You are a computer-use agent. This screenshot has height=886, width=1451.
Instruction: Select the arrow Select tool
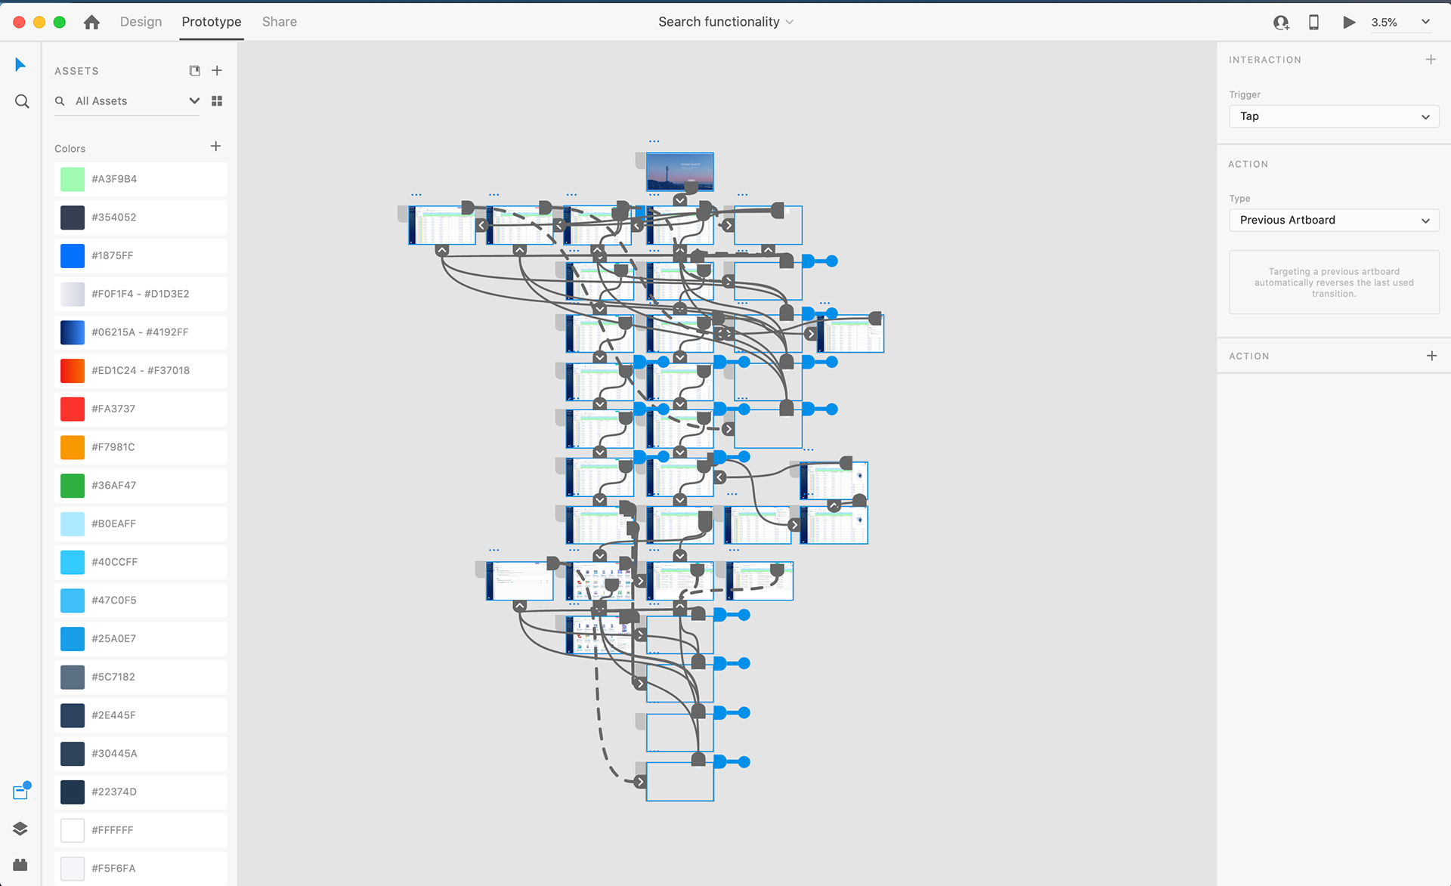click(20, 65)
